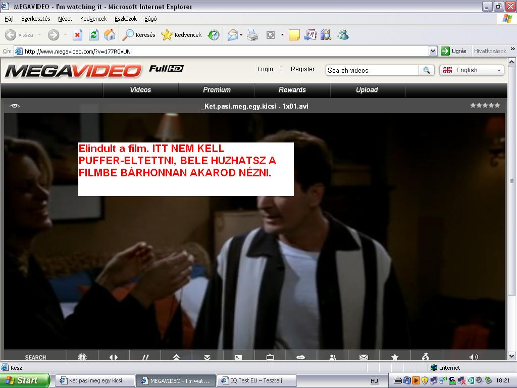517x388 pixels.
Task: Go to the Rewards tab
Action: pyautogui.click(x=292, y=90)
